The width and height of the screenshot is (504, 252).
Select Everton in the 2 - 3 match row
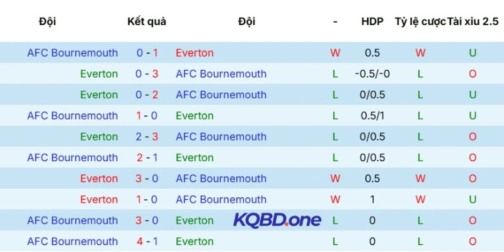click(x=99, y=137)
